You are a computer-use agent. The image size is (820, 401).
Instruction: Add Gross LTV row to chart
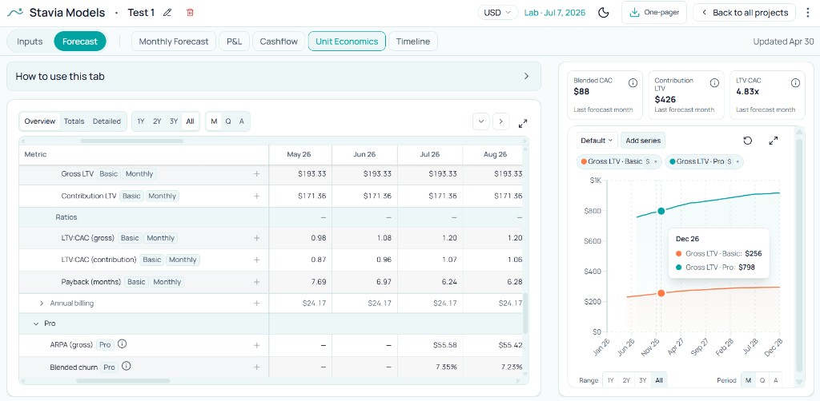[257, 173]
